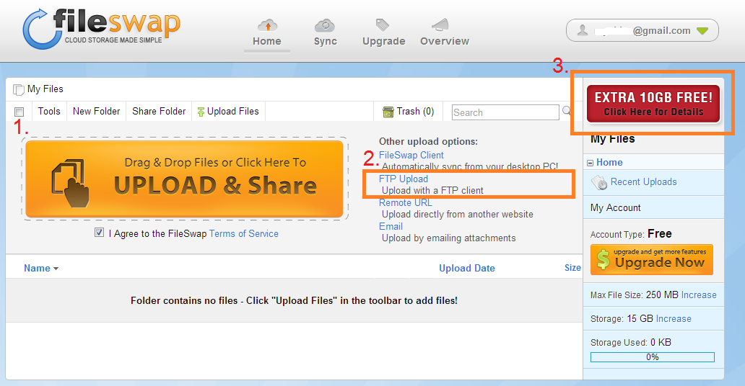Click the search magnifier icon
The height and width of the screenshot is (386, 745).
click(x=567, y=111)
